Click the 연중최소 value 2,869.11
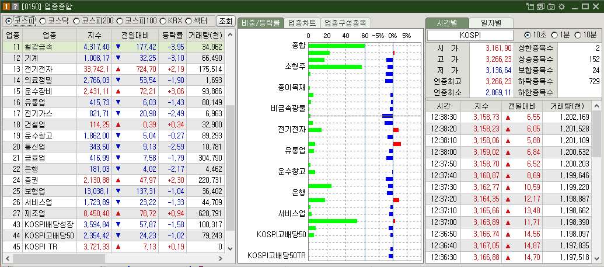The width and height of the screenshot is (604, 267). (498, 93)
